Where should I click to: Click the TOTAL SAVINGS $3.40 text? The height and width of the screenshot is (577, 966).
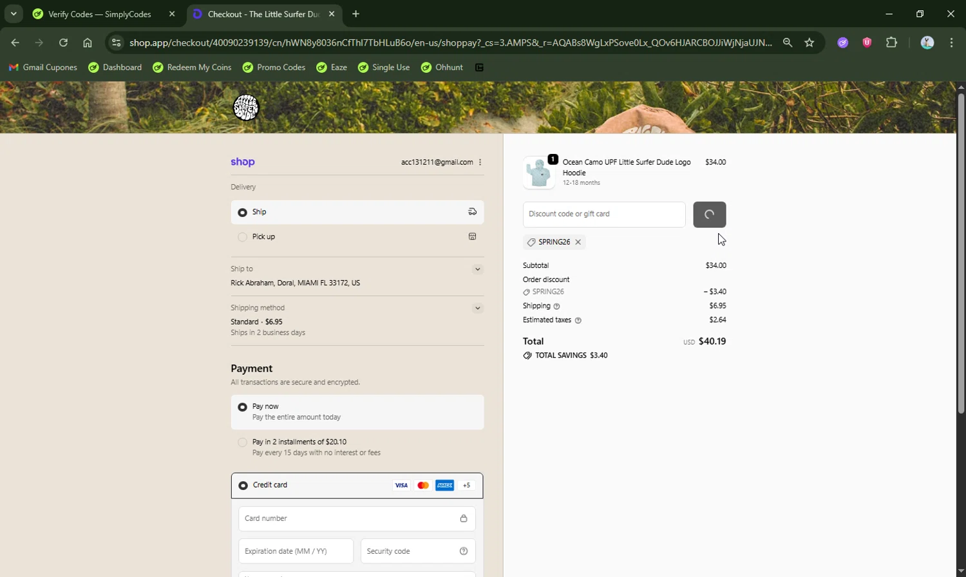coord(571,355)
